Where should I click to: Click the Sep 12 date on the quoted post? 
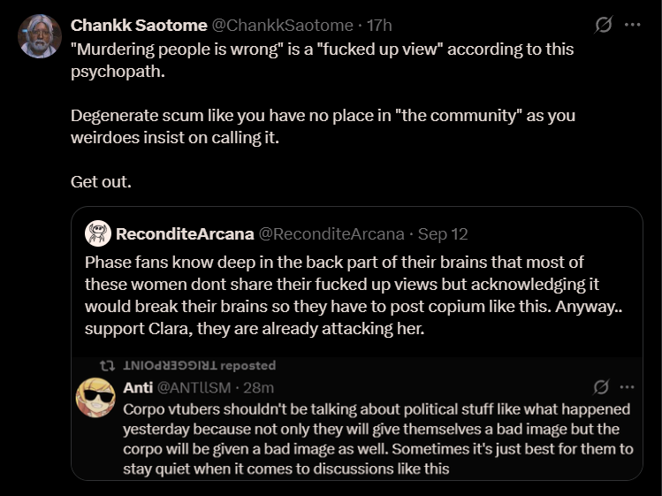(x=443, y=234)
